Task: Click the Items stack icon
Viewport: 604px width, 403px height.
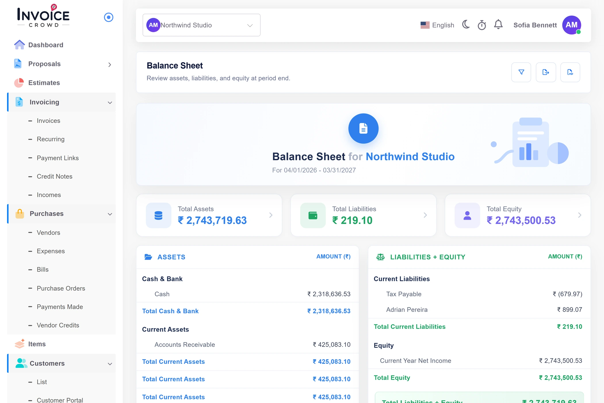Action: [20, 344]
